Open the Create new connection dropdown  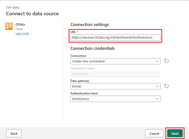click(x=116, y=61)
